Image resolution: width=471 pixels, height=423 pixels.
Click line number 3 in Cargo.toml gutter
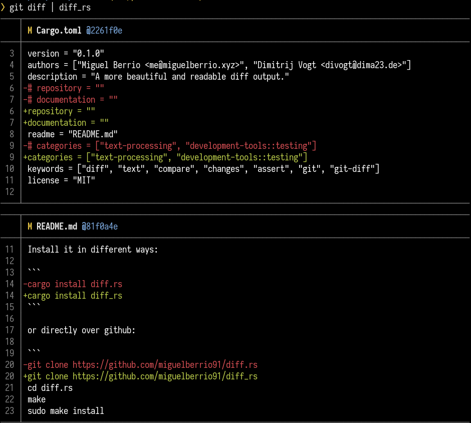[x=12, y=54]
